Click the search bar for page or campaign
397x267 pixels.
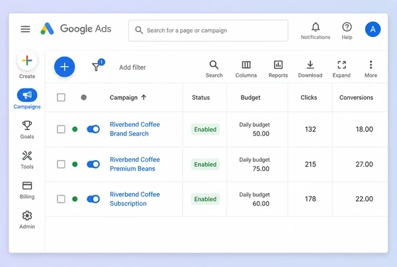[x=208, y=30]
